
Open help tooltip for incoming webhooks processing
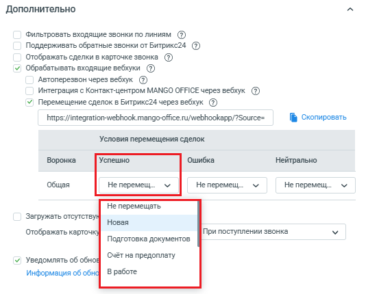point(151,68)
